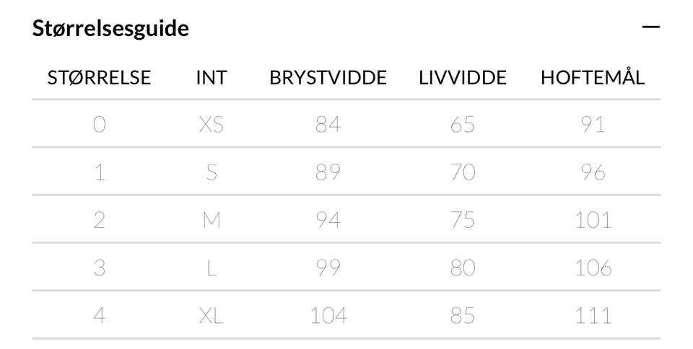Viewport: 693px width, 349px height.
Task: Click størrelse number 4 cell
Action: coord(99,315)
